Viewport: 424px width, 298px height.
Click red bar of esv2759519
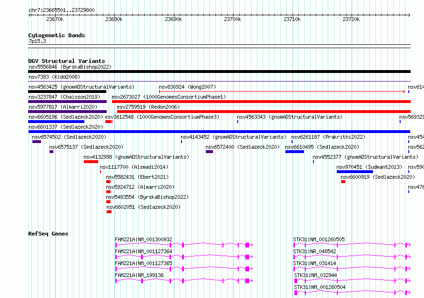(x=263, y=112)
